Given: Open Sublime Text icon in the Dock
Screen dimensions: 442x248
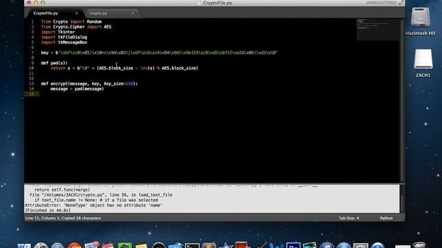Looking at the screenshot, I should (x=209, y=245).
